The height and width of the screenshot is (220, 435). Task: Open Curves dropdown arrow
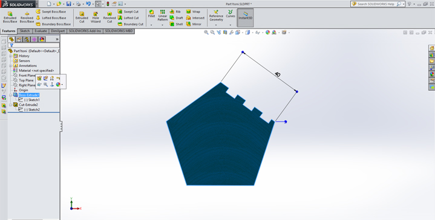231,25
